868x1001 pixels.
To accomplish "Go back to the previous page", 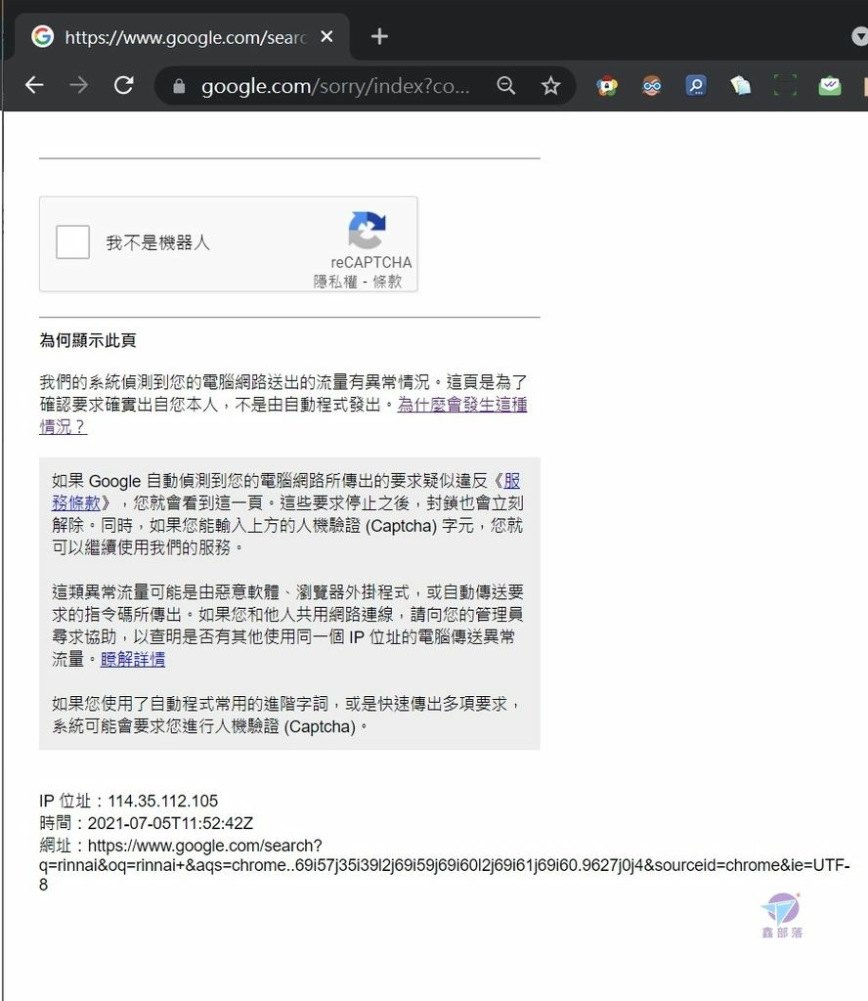I will tap(34, 85).
